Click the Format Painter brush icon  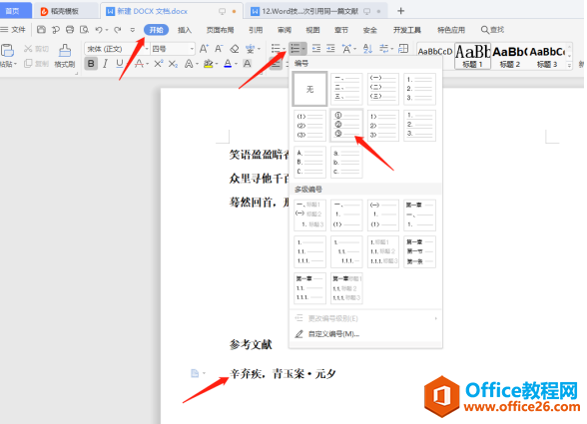coord(65,51)
